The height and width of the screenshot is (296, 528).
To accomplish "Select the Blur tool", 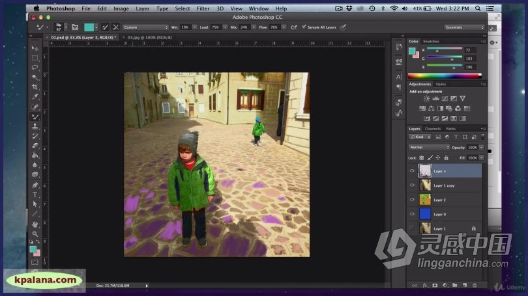I will click(x=35, y=165).
